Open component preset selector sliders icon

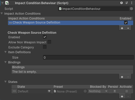point(127,3)
